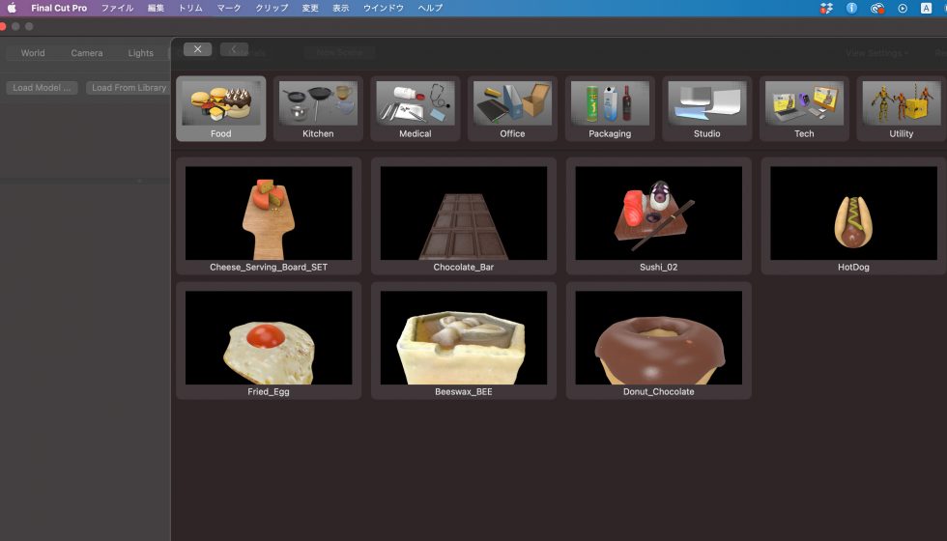947x541 pixels.
Task: Select the Tech category
Action: [804, 108]
